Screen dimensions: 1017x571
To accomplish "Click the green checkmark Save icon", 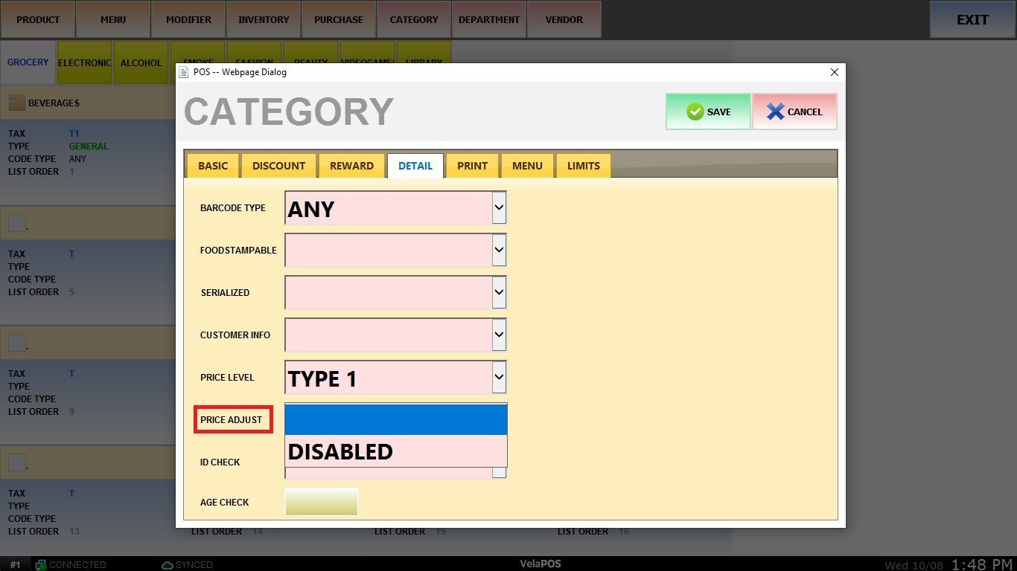I will point(695,112).
